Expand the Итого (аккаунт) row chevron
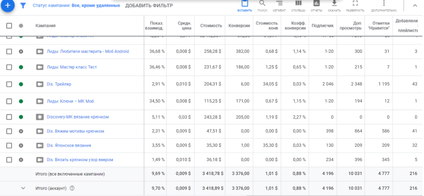 pyautogui.click(x=23, y=188)
